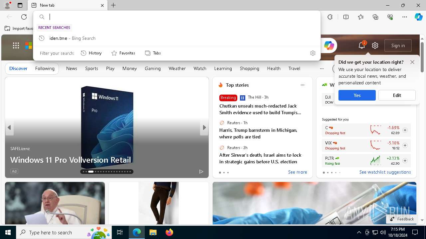Open the News category
This screenshot has width=426, height=239.
pos(72,69)
